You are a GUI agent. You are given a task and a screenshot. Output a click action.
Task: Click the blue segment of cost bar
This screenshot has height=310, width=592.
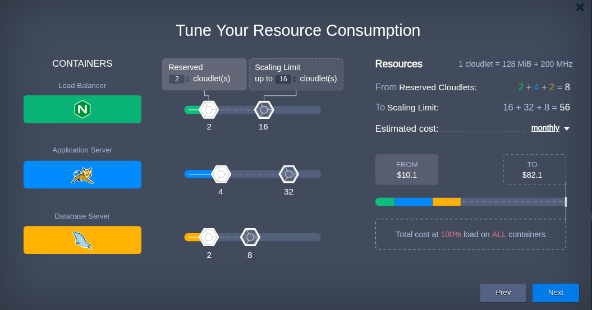414,202
